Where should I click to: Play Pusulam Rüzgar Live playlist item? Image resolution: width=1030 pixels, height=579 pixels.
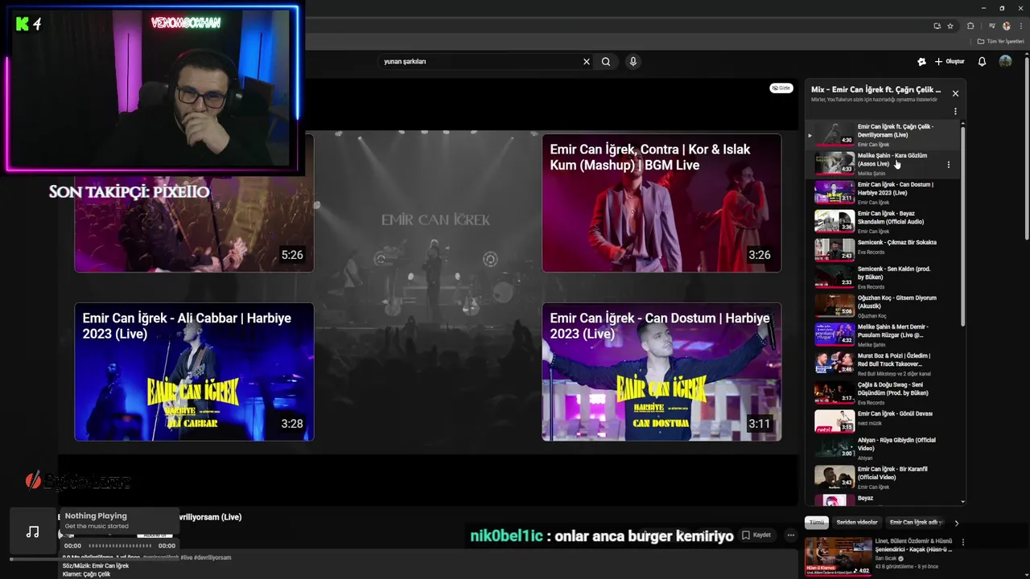pyautogui.click(x=883, y=335)
